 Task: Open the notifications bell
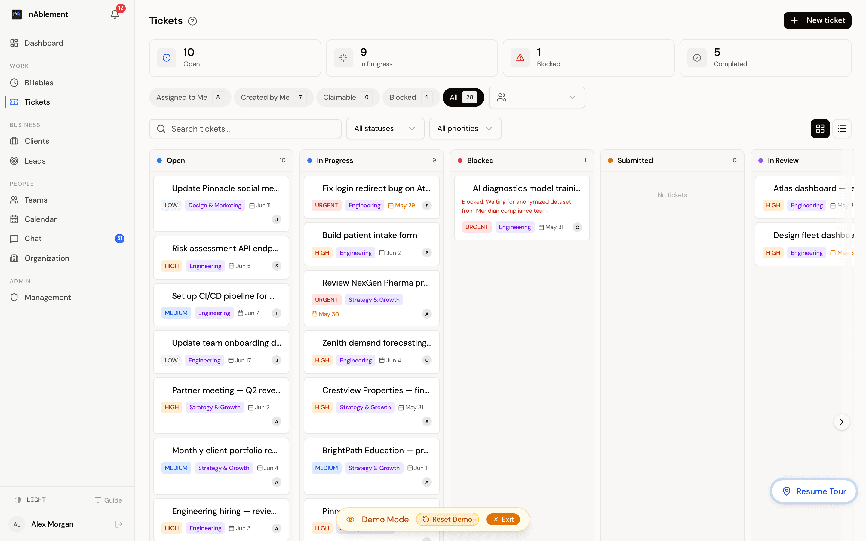[x=115, y=14]
